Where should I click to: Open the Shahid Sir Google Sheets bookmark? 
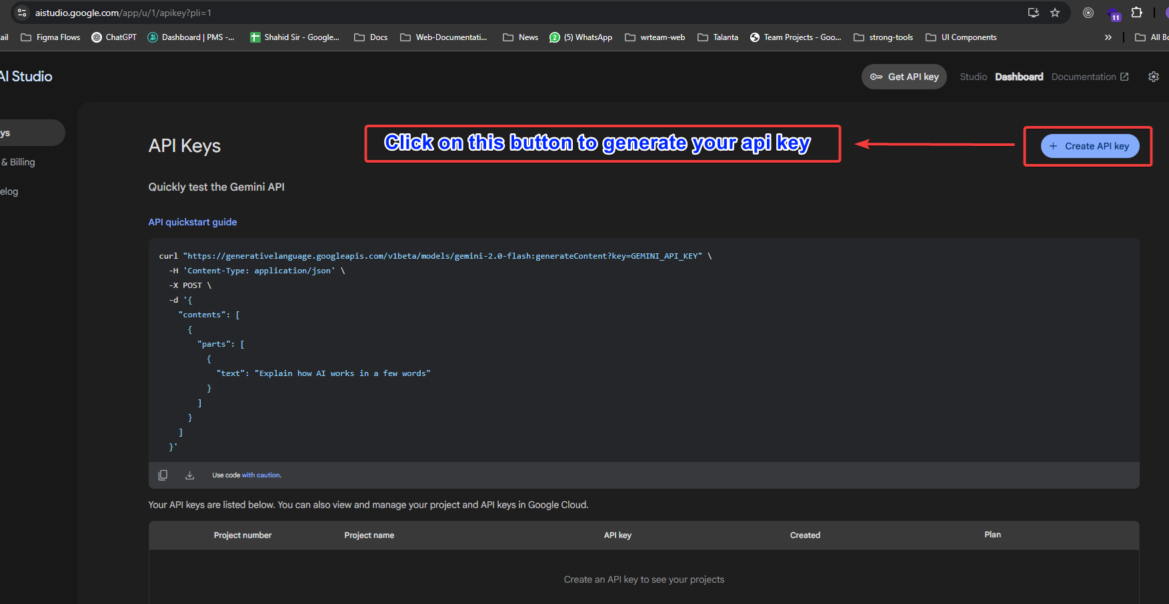click(x=295, y=37)
